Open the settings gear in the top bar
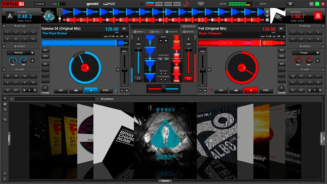327x184 pixels. tap(290, 4)
